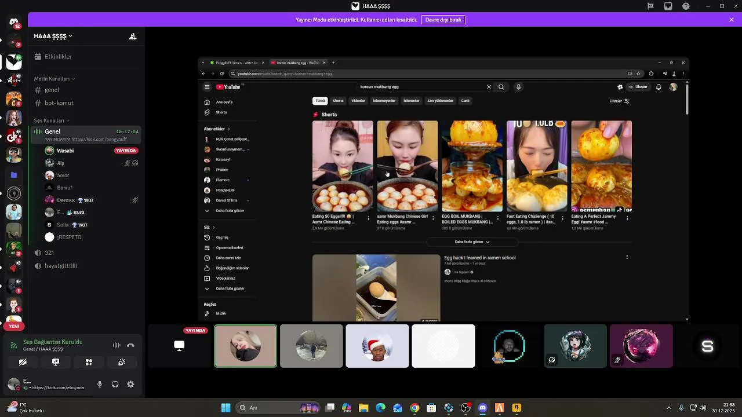Open Eating 50 Eggs short thumbnail
The height and width of the screenshot is (417, 742).
pyautogui.click(x=343, y=166)
